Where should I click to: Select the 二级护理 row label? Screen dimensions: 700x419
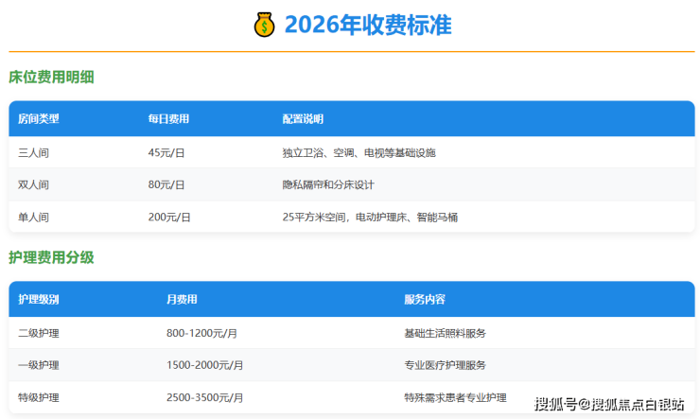tap(39, 333)
